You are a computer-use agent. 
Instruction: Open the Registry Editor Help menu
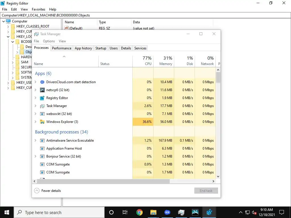click(x=53, y=9)
